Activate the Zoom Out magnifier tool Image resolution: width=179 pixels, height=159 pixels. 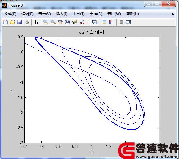pos(53,22)
